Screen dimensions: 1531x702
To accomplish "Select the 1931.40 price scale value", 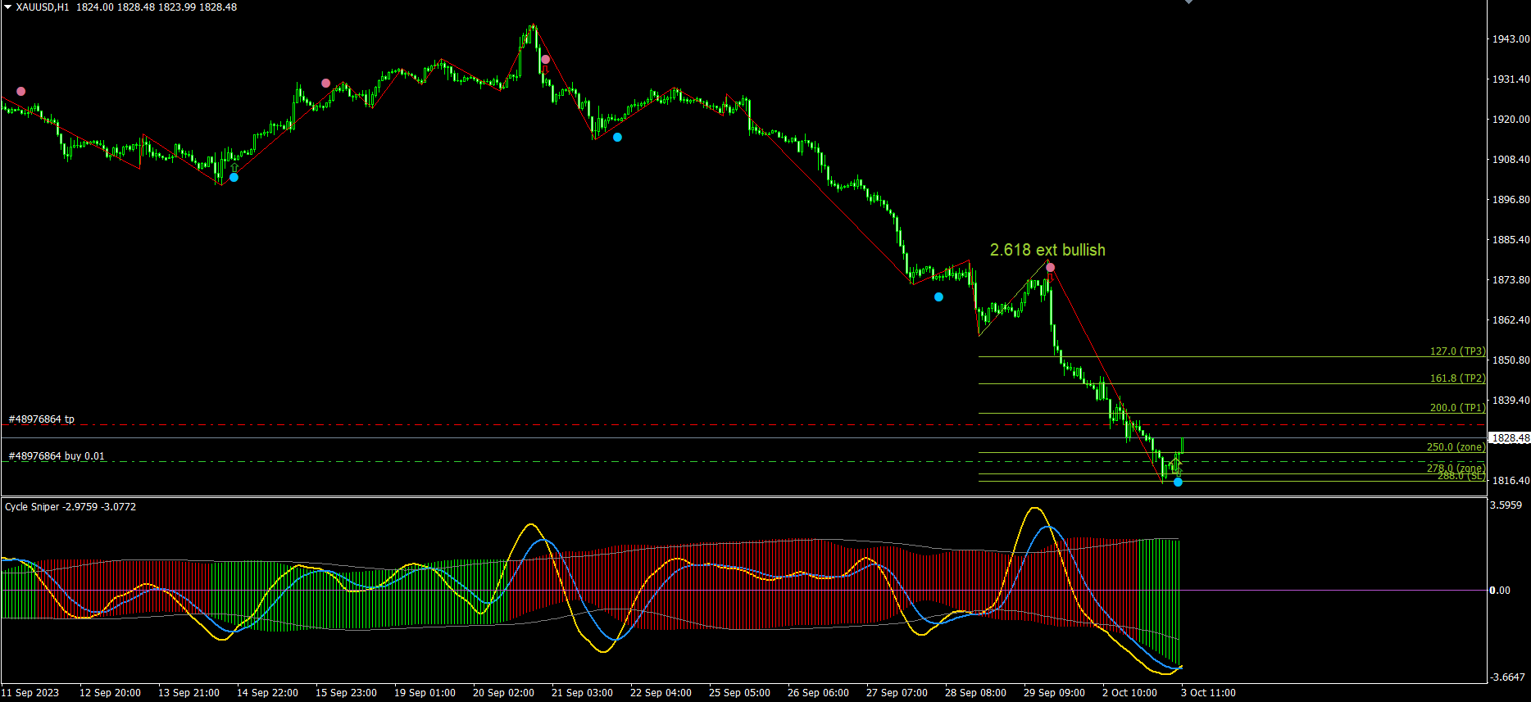I will pyautogui.click(x=1511, y=79).
